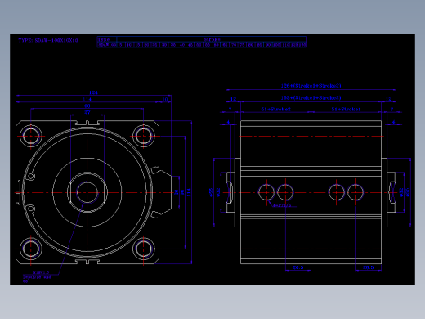Select the 27 dimension above the piston rod
425x319 pixels.
(87, 112)
